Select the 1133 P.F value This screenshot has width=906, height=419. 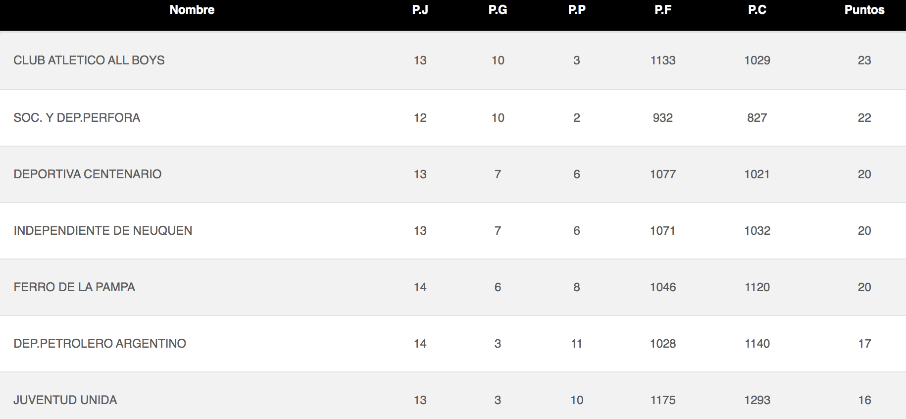(x=663, y=60)
